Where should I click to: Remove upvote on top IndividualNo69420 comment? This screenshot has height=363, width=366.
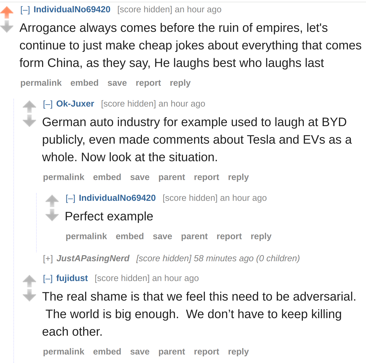click(7, 12)
